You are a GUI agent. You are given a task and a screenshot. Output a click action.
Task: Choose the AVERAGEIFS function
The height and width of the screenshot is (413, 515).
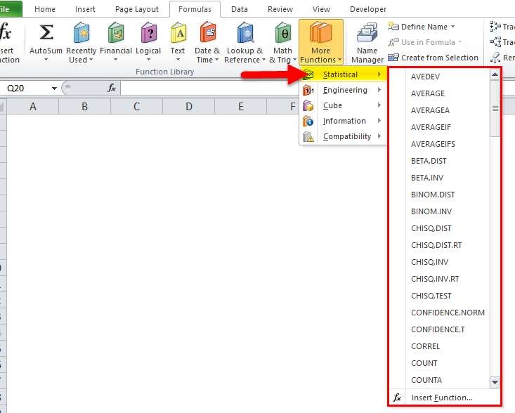click(433, 144)
